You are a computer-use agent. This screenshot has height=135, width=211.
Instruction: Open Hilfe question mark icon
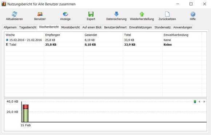tap(193, 14)
